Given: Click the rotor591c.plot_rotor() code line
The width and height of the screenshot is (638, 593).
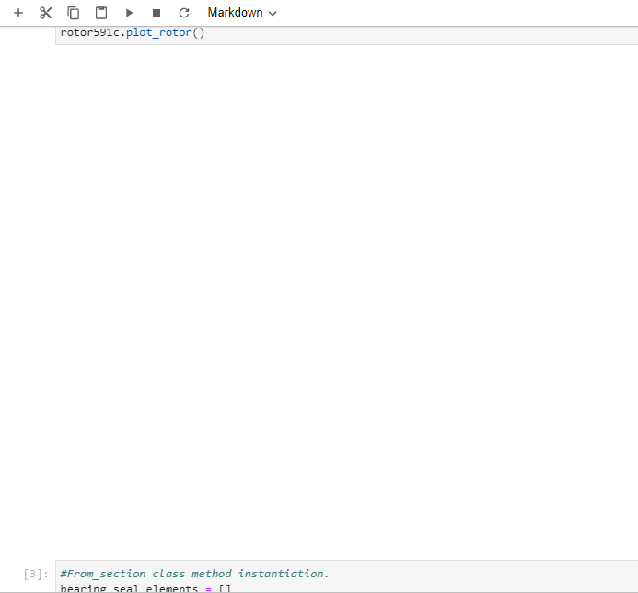Looking at the screenshot, I should coord(133,32).
